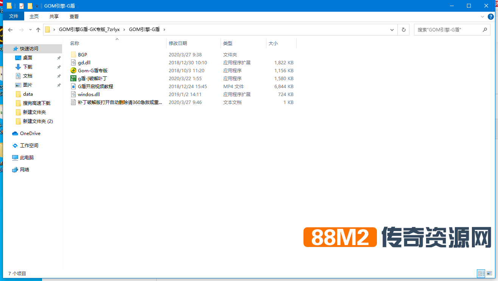Open 工作空间 in navigation pane
Image resolution: width=498 pixels, height=281 pixels.
29,146
